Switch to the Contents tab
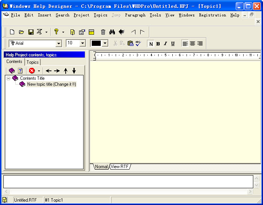This screenshot has width=263, height=205. (x=14, y=61)
